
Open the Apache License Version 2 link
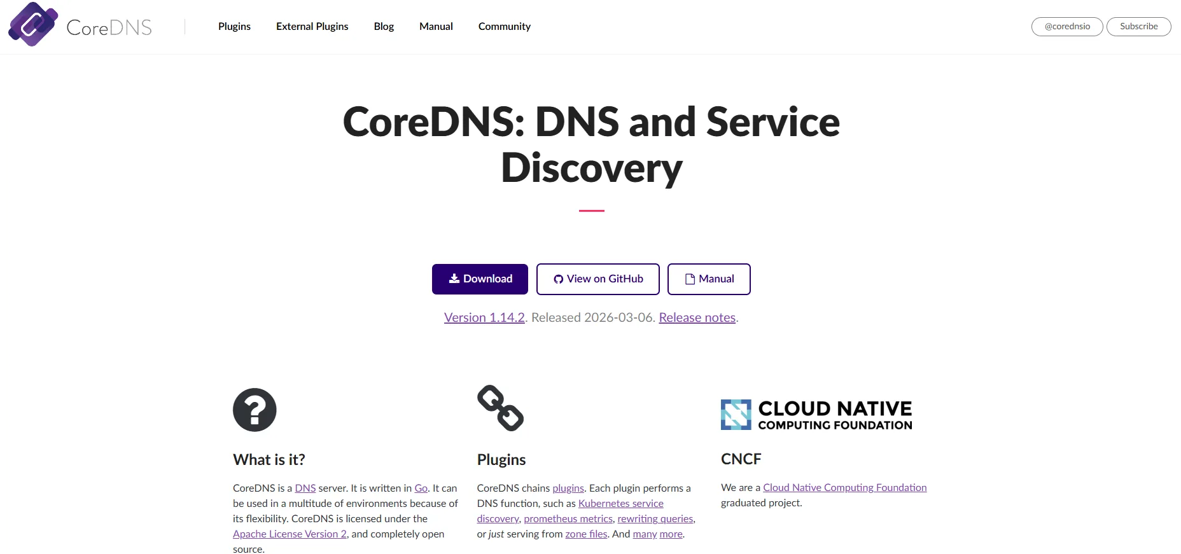point(290,534)
